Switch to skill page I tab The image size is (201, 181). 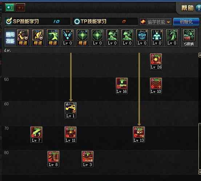(10, 8)
